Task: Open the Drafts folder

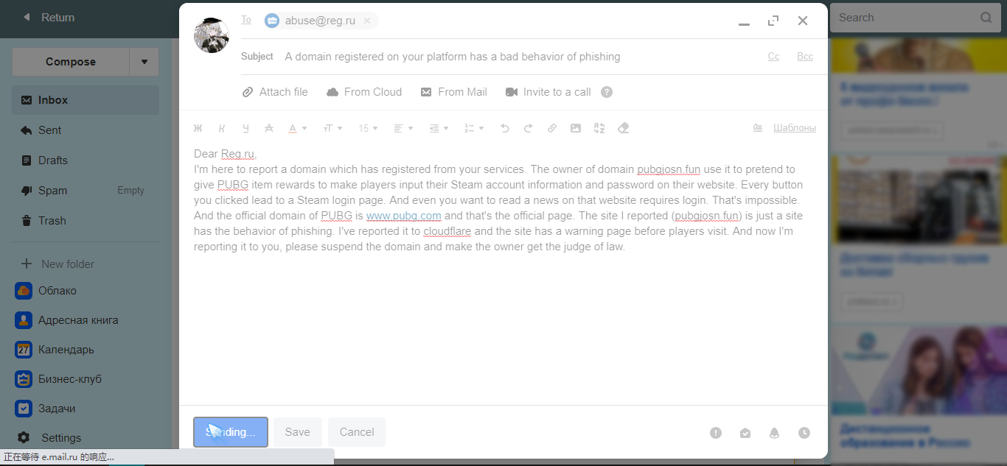Action: 53,160
